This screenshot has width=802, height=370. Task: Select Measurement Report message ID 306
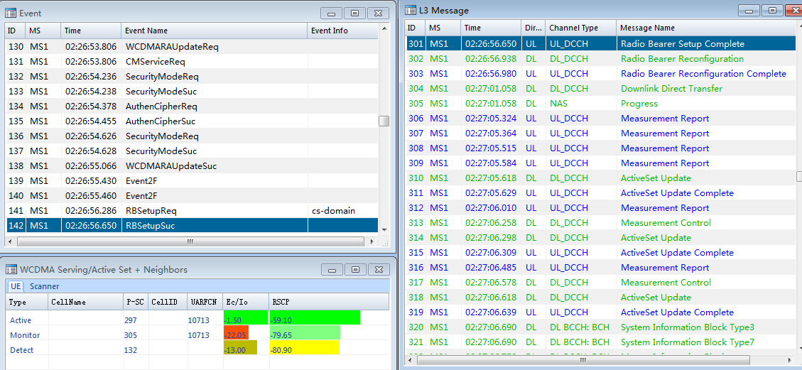[600, 118]
